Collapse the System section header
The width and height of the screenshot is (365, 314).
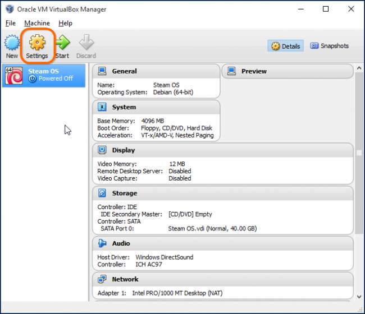pos(156,107)
